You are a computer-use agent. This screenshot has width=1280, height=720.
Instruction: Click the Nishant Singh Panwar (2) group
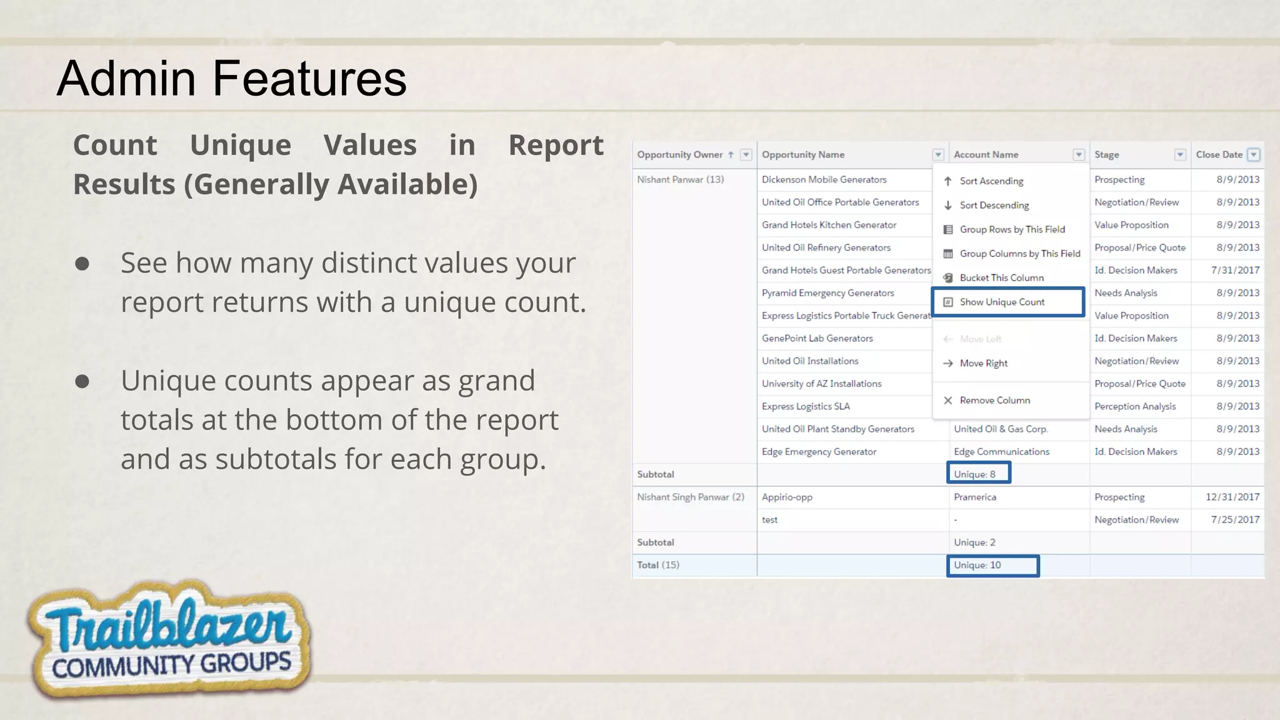coord(691,497)
